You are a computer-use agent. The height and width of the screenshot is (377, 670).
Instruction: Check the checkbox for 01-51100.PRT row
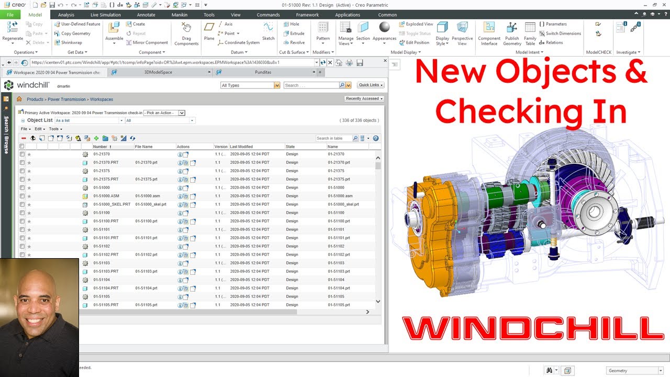coord(22,221)
